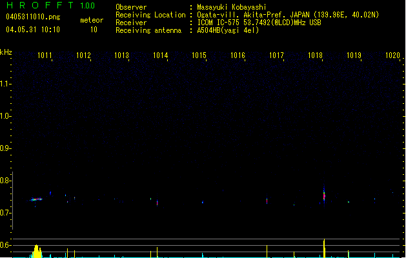Click the Receiving Location label
The width and height of the screenshot is (406, 258).
[x=150, y=15]
